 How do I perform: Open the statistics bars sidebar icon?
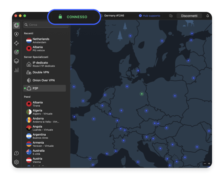click(x=16, y=70)
